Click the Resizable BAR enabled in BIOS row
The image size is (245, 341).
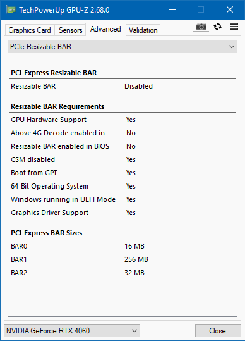pyautogui.click(x=122, y=146)
